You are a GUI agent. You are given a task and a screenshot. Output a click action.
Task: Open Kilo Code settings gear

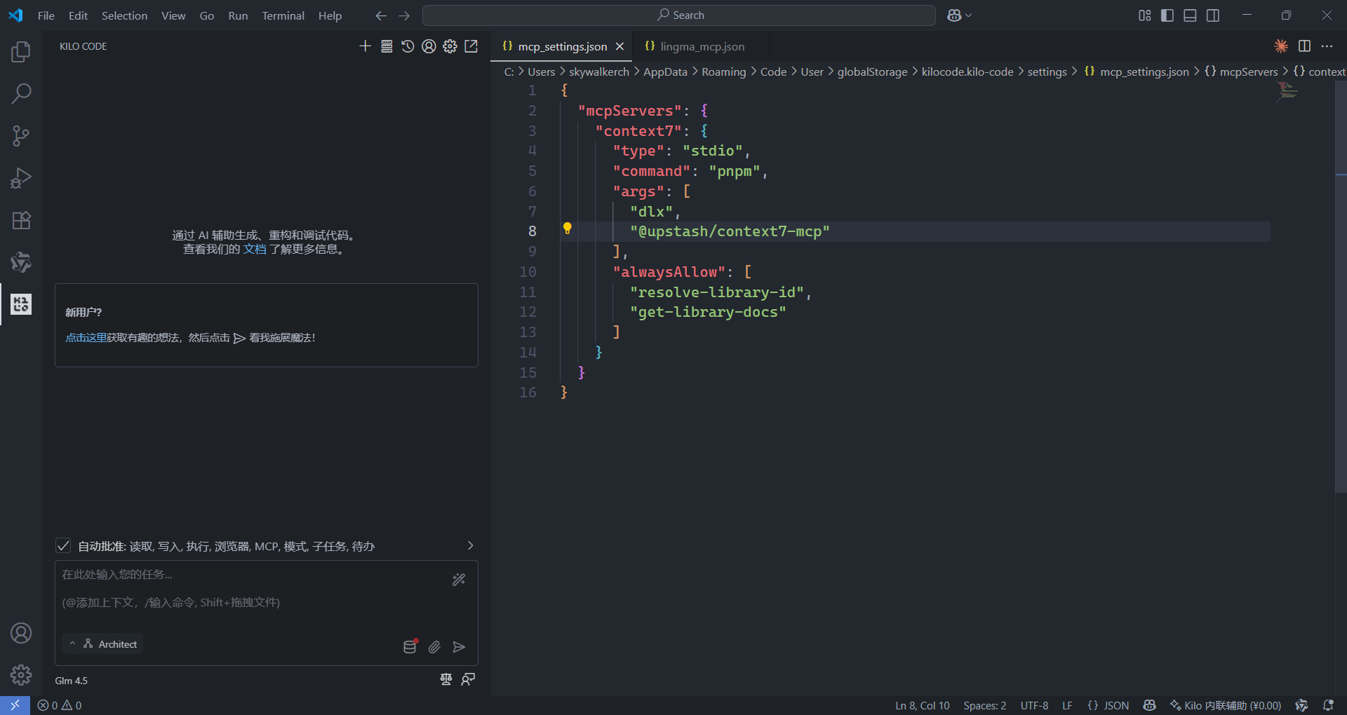pos(450,46)
